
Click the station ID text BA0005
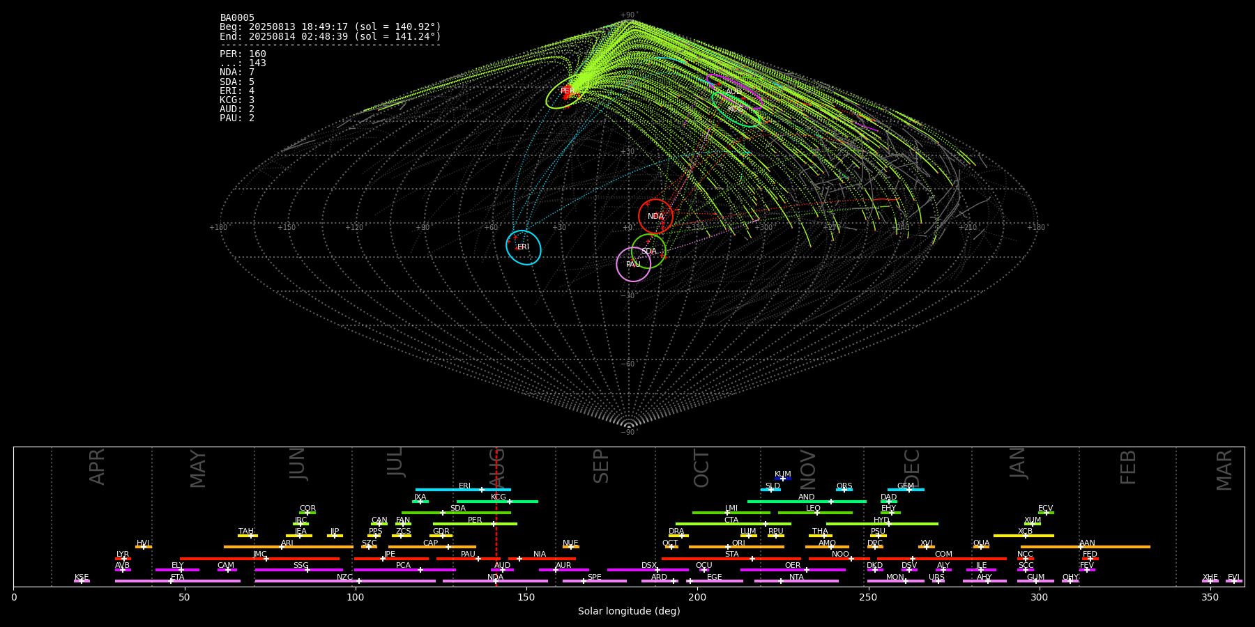237,18
